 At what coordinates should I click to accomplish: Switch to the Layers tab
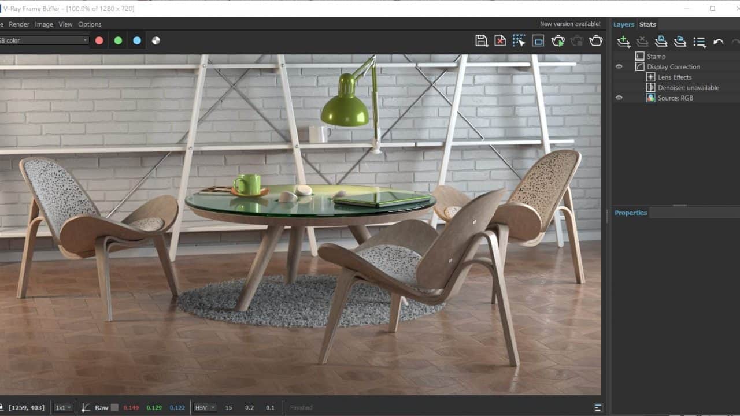click(624, 24)
